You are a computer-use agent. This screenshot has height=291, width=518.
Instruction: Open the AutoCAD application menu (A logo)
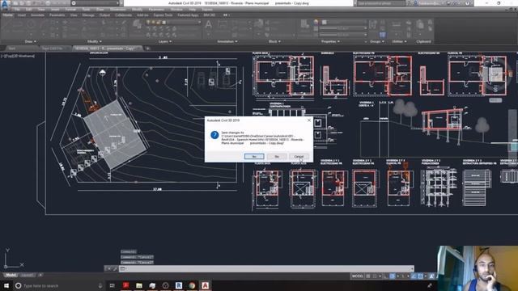[x=5, y=5]
